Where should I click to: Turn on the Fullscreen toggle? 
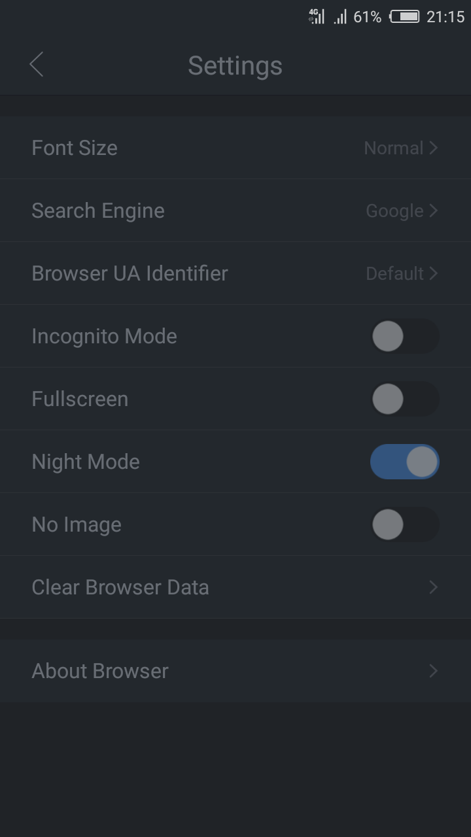[x=404, y=399]
